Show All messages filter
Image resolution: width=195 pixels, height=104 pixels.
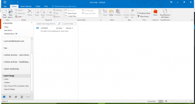tap(37, 28)
